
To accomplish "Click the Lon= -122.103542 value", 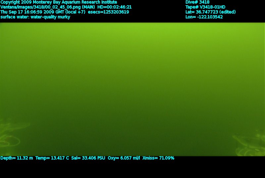I will [204, 17].
